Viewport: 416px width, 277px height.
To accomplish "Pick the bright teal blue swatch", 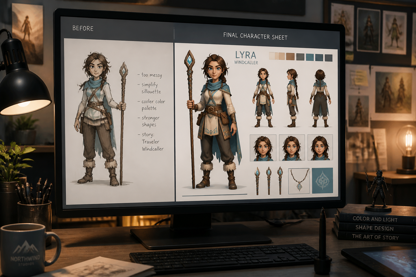I will (310, 57).
